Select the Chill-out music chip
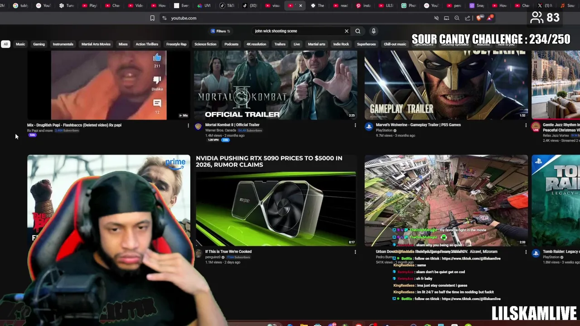This screenshot has height=326, width=580. (395, 44)
